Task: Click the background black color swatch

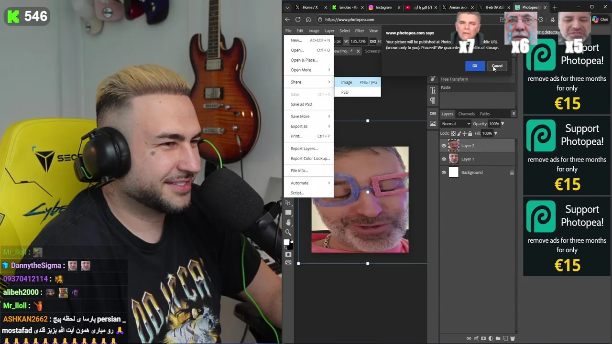Action: (291, 247)
